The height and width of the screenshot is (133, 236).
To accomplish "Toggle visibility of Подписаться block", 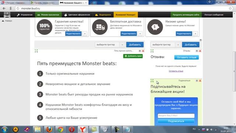I will pyautogui.click(x=197, y=81).
